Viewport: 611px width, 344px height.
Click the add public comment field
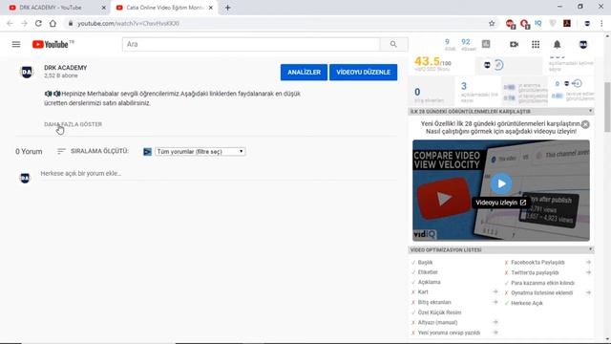click(219, 174)
